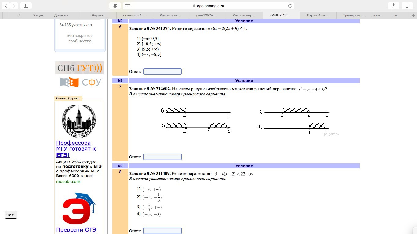Image resolution: width=417 pixels, height=234 pixels.
Task: Show all tabs overview icon
Action: click(x=407, y=6)
